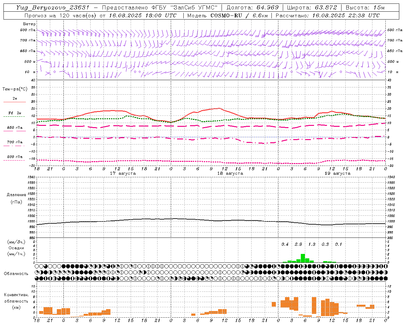This screenshot has width=404, height=323.
Task: Click the date label 17 августа
Action: pos(123,173)
